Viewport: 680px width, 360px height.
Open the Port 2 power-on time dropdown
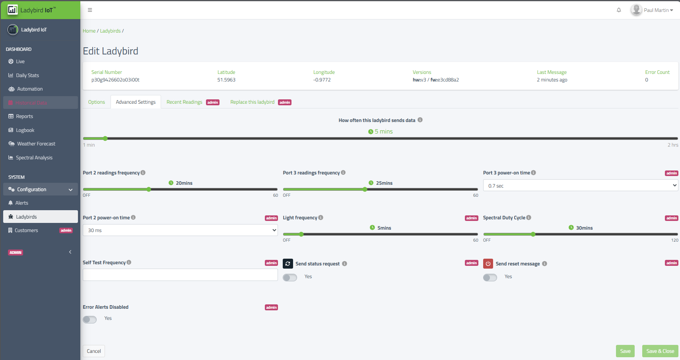pos(180,230)
